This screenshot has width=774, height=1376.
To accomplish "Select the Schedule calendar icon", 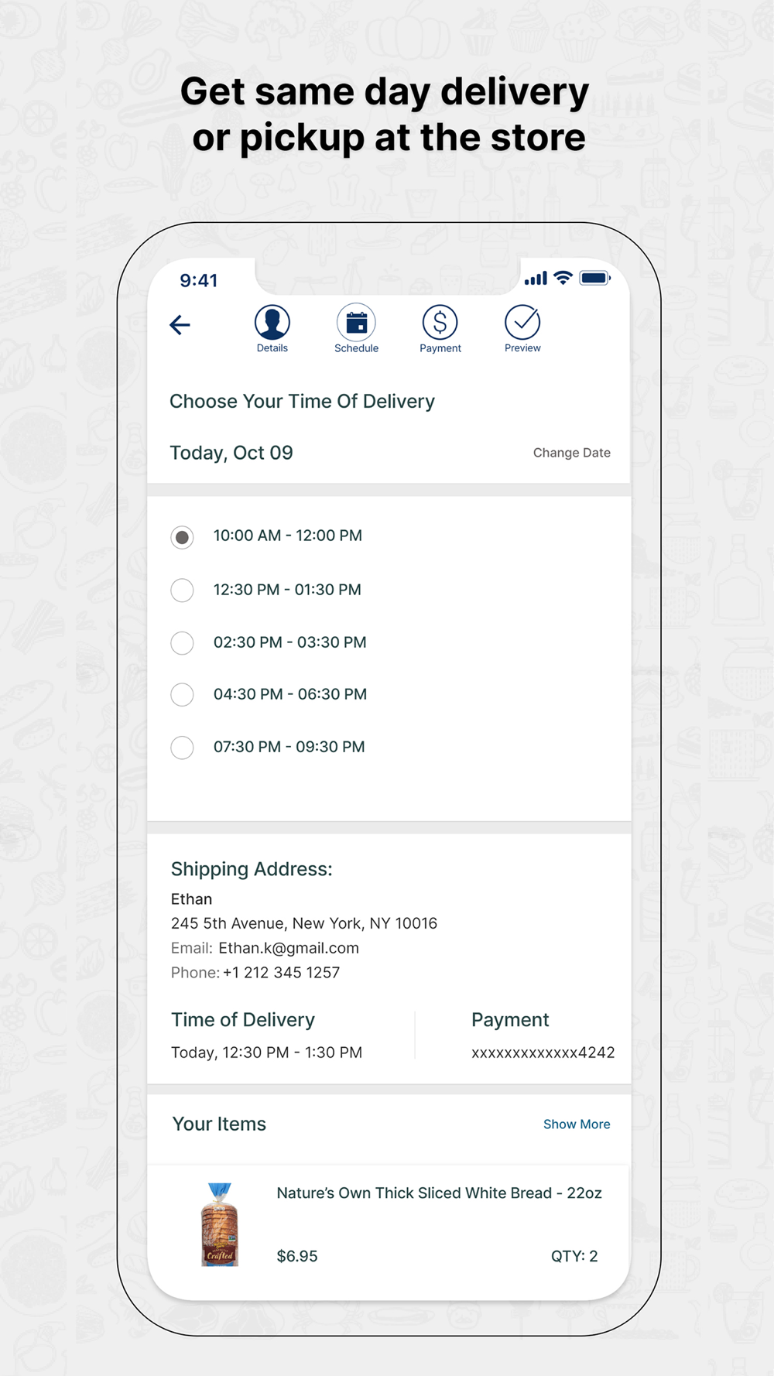I will point(356,322).
